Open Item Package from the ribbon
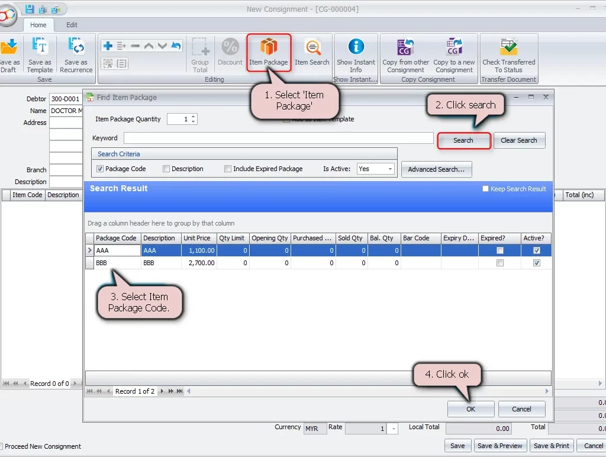 pyautogui.click(x=269, y=53)
